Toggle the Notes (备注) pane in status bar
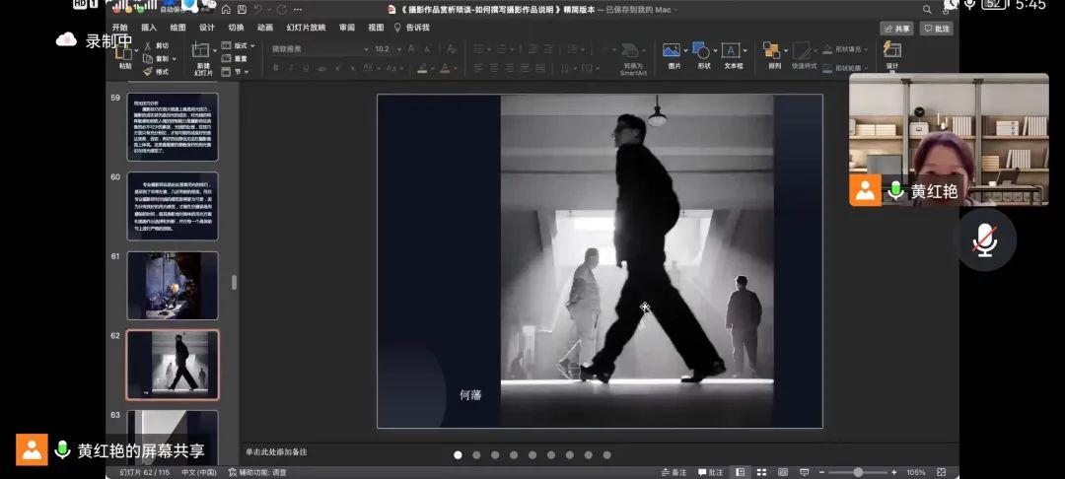The width and height of the screenshot is (1065, 479). [x=674, y=472]
